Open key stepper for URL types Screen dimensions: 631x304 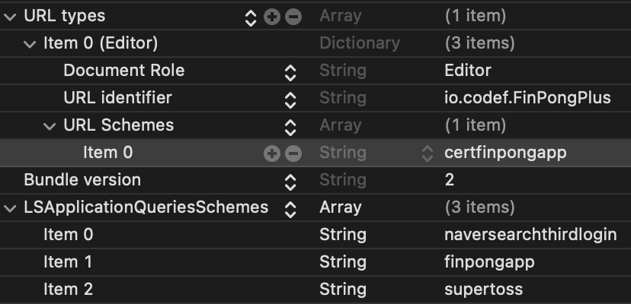[x=250, y=17]
